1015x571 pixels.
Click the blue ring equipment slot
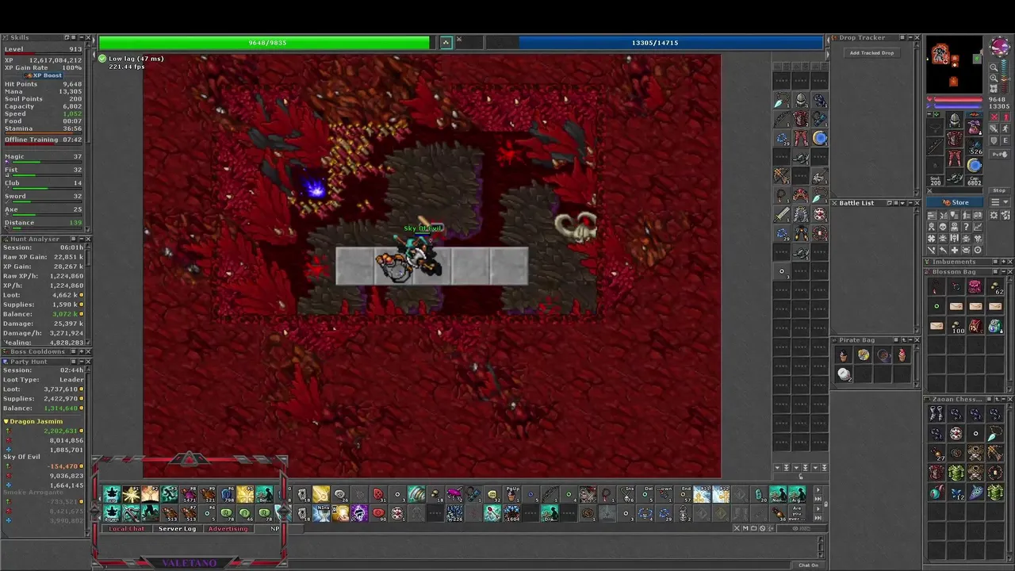click(975, 166)
